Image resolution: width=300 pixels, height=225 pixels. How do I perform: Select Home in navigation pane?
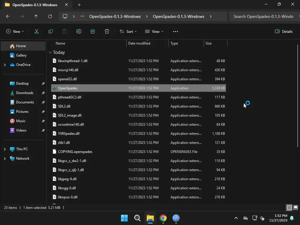pyautogui.click(x=23, y=46)
